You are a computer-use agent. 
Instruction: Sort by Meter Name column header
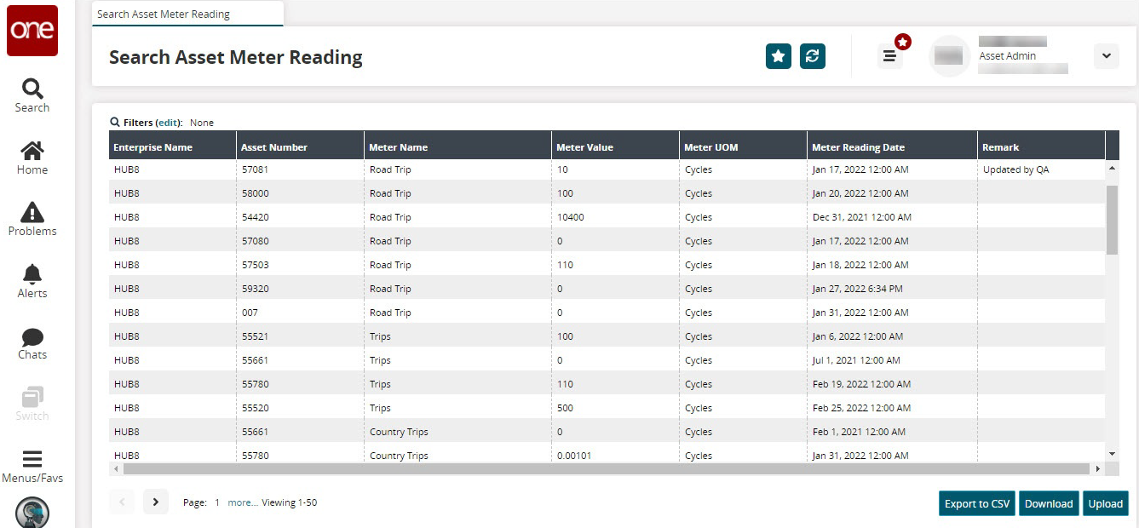pyautogui.click(x=457, y=147)
